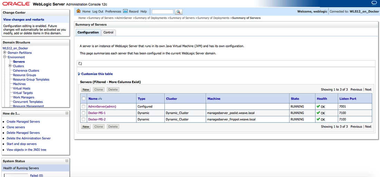The image size is (380, 177).
Task: Select Virtual Targets in the tree
Action: click(x=23, y=93)
